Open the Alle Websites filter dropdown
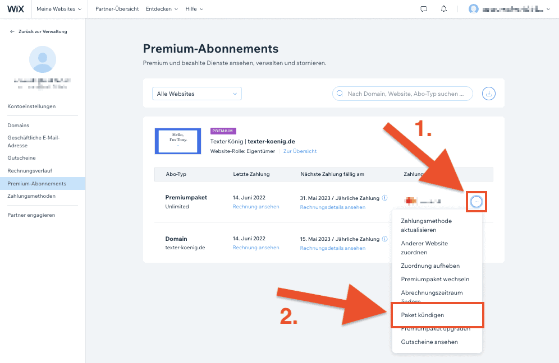Image resolution: width=559 pixels, height=363 pixels. click(x=197, y=94)
